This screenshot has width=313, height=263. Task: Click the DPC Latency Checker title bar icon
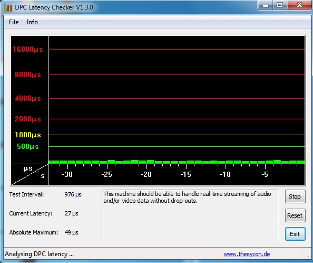[8, 7]
